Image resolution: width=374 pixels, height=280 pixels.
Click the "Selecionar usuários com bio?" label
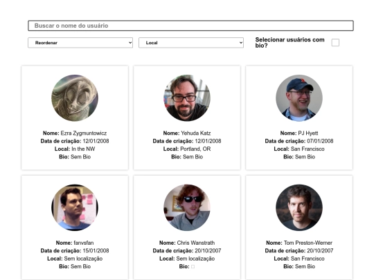point(290,43)
